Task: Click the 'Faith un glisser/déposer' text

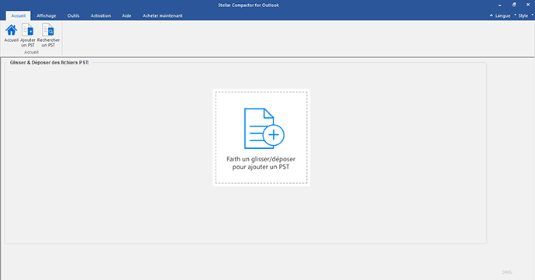Action: [261, 159]
